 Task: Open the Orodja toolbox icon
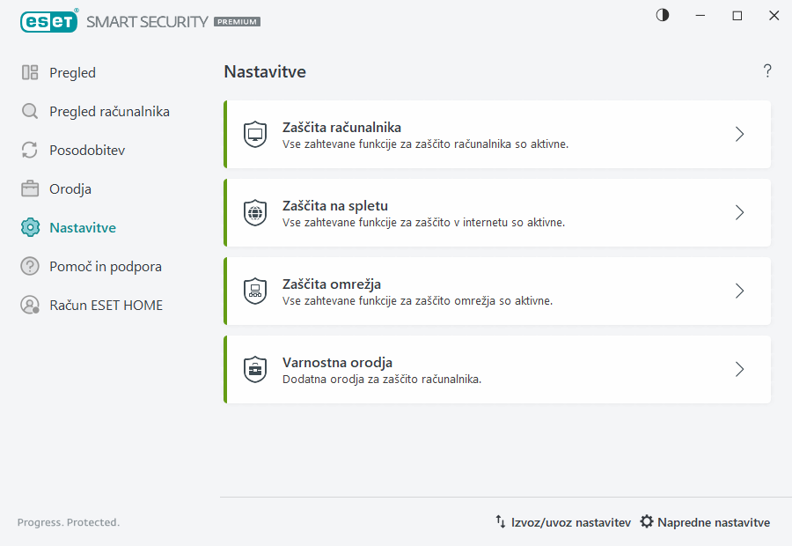pos(31,188)
